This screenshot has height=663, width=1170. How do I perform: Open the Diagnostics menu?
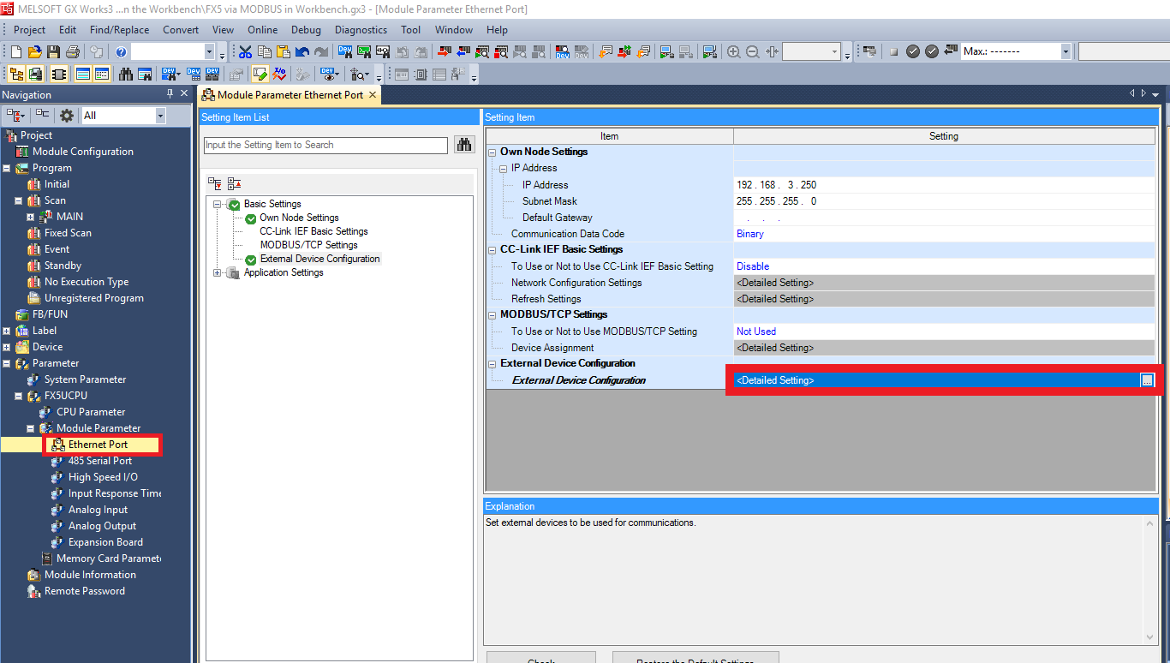tap(361, 29)
